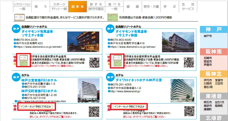
Task: Click the member card icon in the top legend
Action: click(x=19, y=17)
